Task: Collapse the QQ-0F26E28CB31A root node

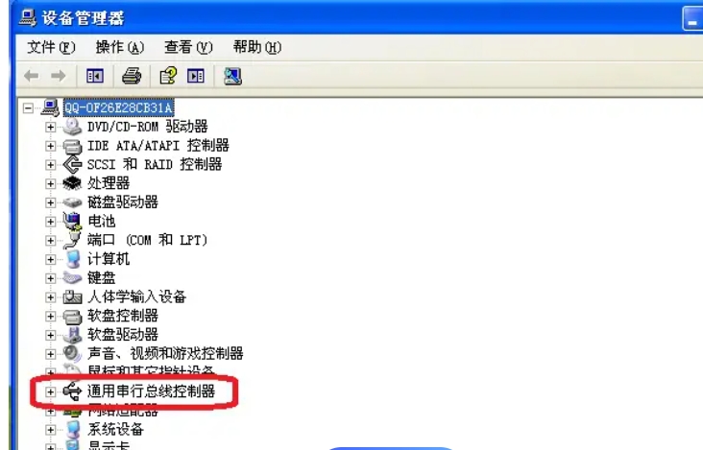Action: pos(28,107)
